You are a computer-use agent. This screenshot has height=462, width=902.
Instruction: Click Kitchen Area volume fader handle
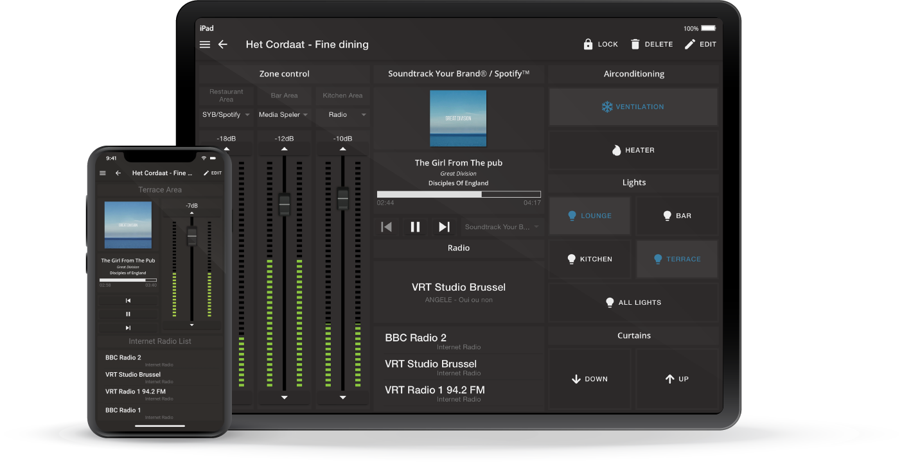[x=342, y=198]
